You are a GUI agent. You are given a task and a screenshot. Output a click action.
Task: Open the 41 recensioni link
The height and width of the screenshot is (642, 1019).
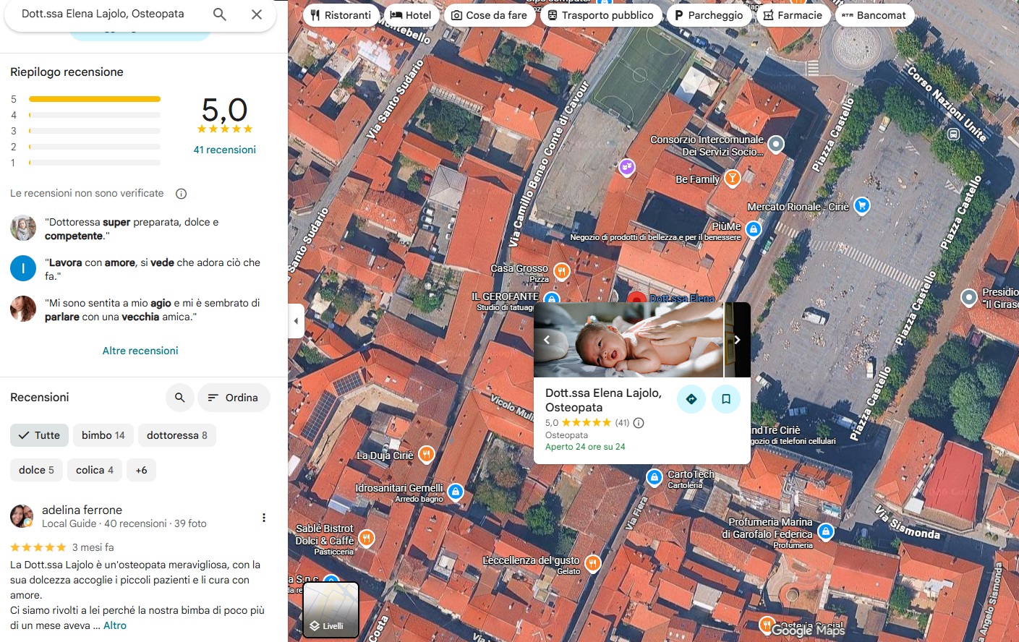[225, 150]
